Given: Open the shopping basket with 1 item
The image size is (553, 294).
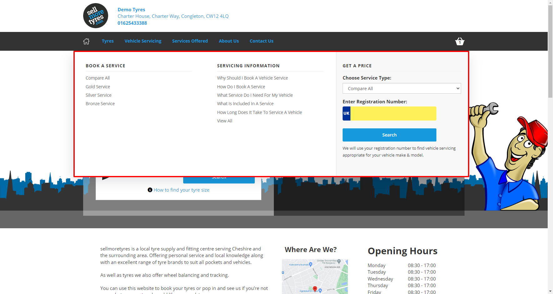Looking at the screenshot, I should click(460, 41).
